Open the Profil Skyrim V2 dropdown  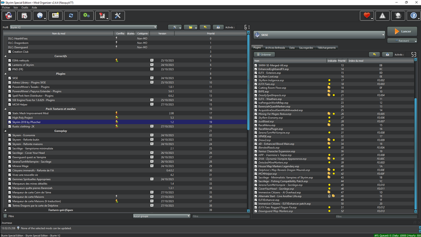(x=83, y=27)
